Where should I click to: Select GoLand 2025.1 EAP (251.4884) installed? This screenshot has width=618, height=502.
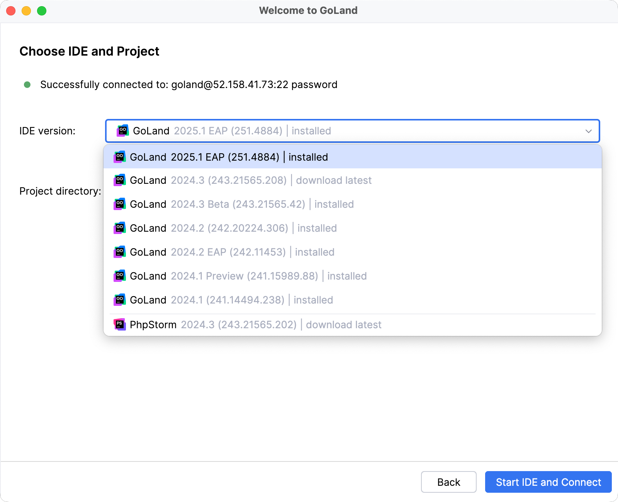point(229,157)
